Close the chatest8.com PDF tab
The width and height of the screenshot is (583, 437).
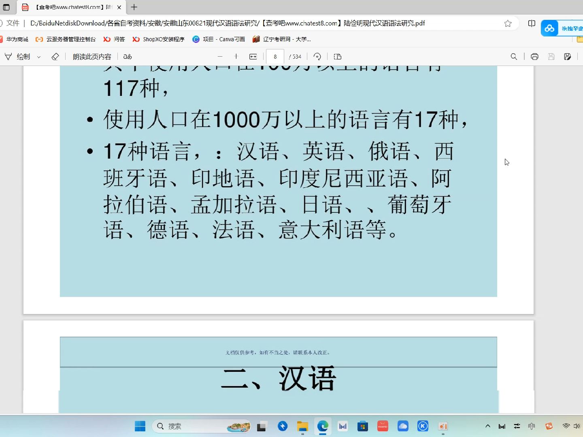(x=119, y=7)
